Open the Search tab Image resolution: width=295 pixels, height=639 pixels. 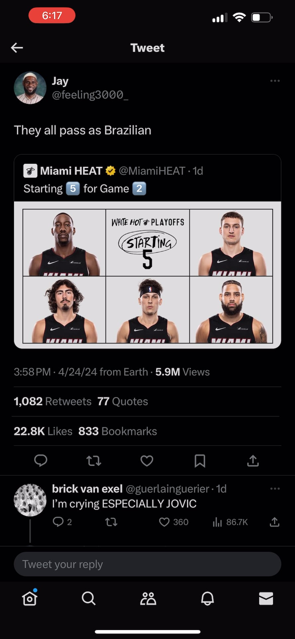[x=89, y=598]
